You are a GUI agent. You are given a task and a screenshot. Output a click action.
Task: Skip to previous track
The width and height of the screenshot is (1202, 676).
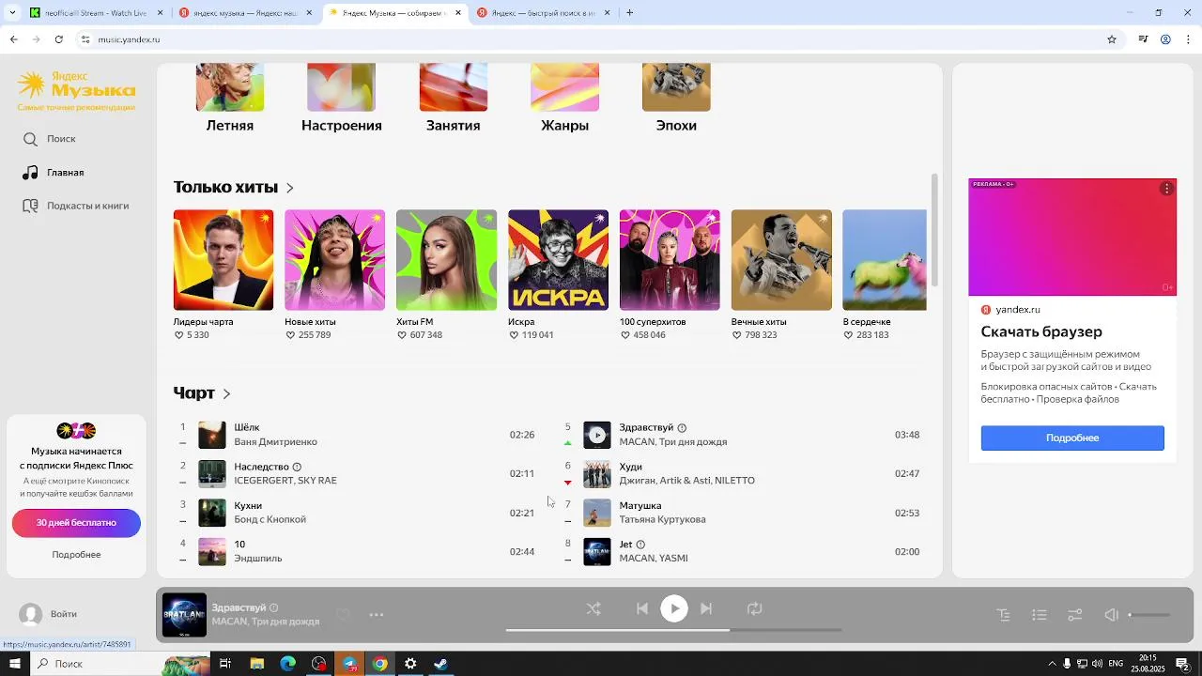pyautogui.click(x=642, y=608)
